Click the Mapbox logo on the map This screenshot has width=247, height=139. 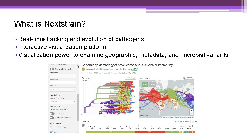click(x=144, y=116)
